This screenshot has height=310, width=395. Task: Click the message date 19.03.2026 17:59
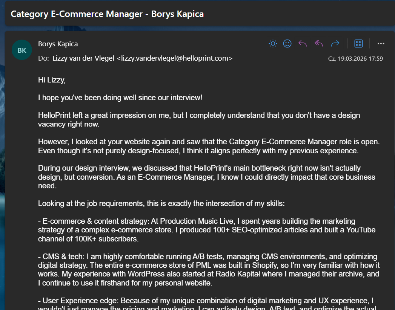click(x=355, y=59)
